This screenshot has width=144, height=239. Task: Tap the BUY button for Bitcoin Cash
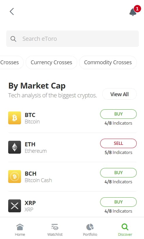click(x=118, y=172)
